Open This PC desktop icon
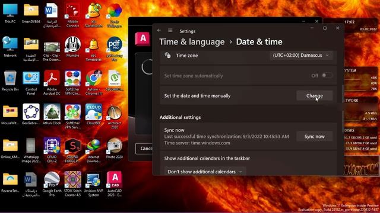This screenshot has height=213, width=380. coord(10,13)
